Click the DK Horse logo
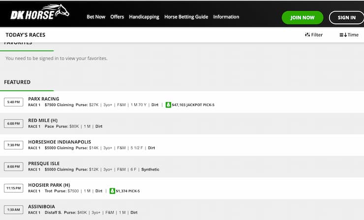Viewport: 364px width, 220px height. pos(40,12)
